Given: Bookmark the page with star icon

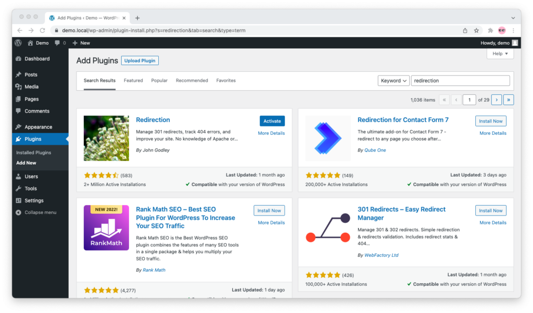Looking at the screenshot, I should coord(477,31).
